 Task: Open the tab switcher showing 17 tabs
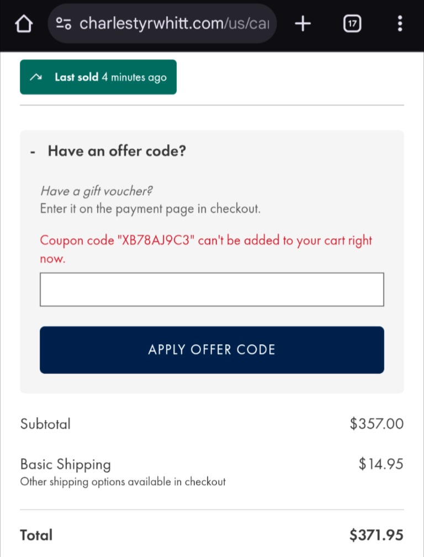352,24
